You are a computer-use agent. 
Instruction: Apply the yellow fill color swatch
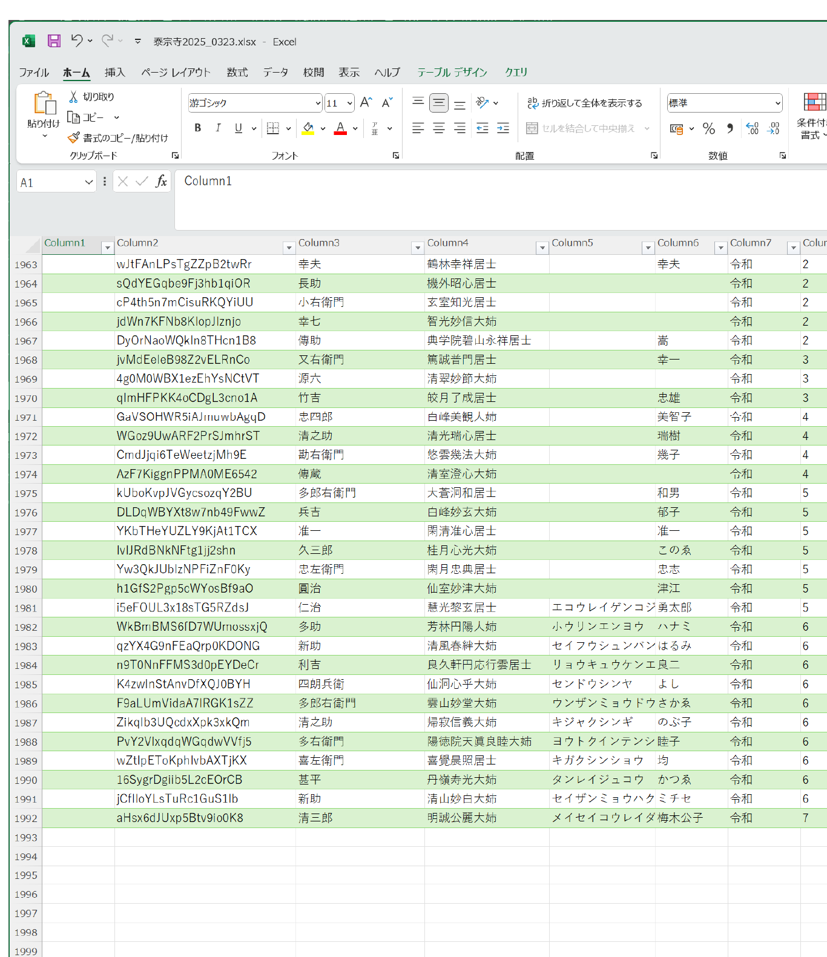308,128
